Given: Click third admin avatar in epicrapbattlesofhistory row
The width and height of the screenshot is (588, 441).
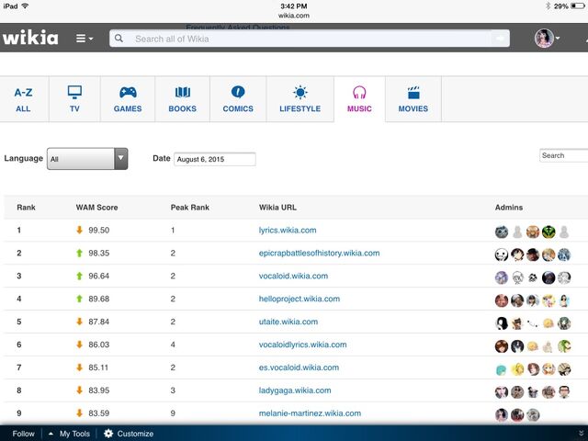Looking at the screenshot, I should pyautogui.click(x=533, y=255).
